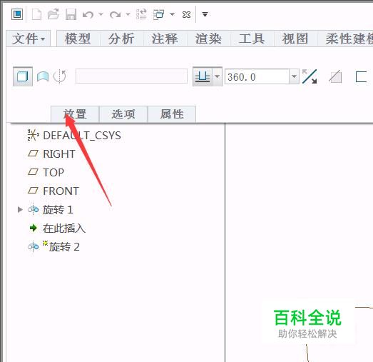Screen dimensions: 373x362
Task: Select DEFAULT_CSYS in model tree
Action: (x=82, y=136)
